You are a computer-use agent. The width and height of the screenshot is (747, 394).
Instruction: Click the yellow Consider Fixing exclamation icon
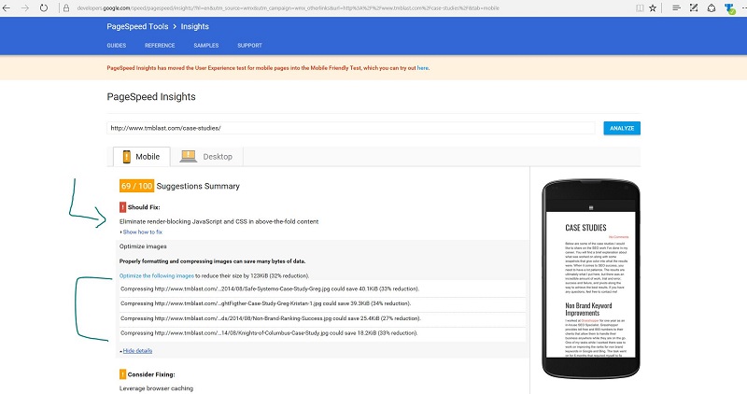click(122, 374)
